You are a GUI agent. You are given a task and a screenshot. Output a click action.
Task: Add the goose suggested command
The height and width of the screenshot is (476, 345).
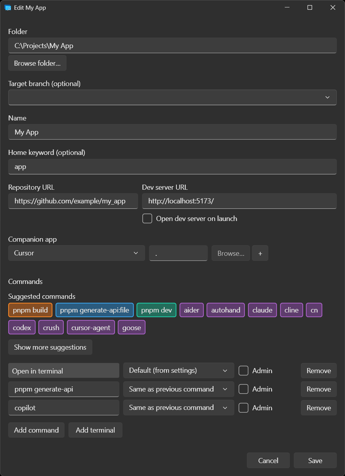tap(131, 327)
